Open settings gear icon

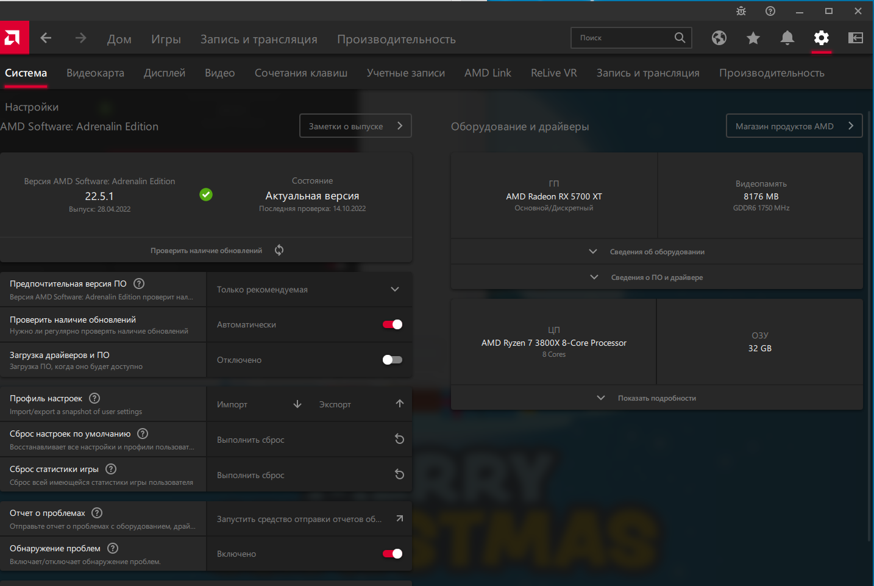(822, 38)
